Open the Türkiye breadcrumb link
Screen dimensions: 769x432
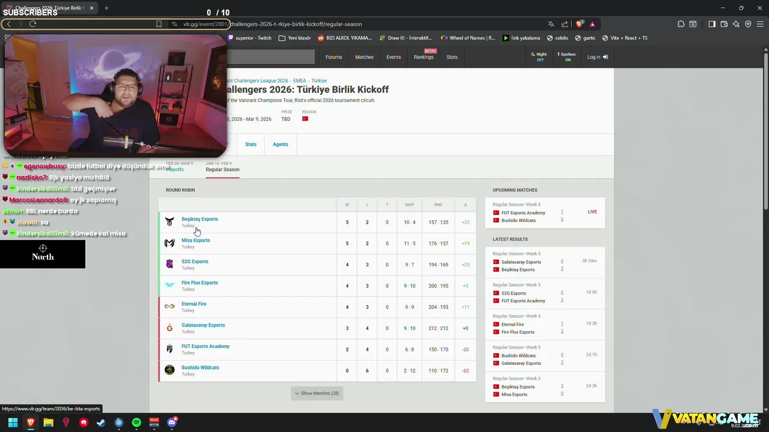[319, 80]
